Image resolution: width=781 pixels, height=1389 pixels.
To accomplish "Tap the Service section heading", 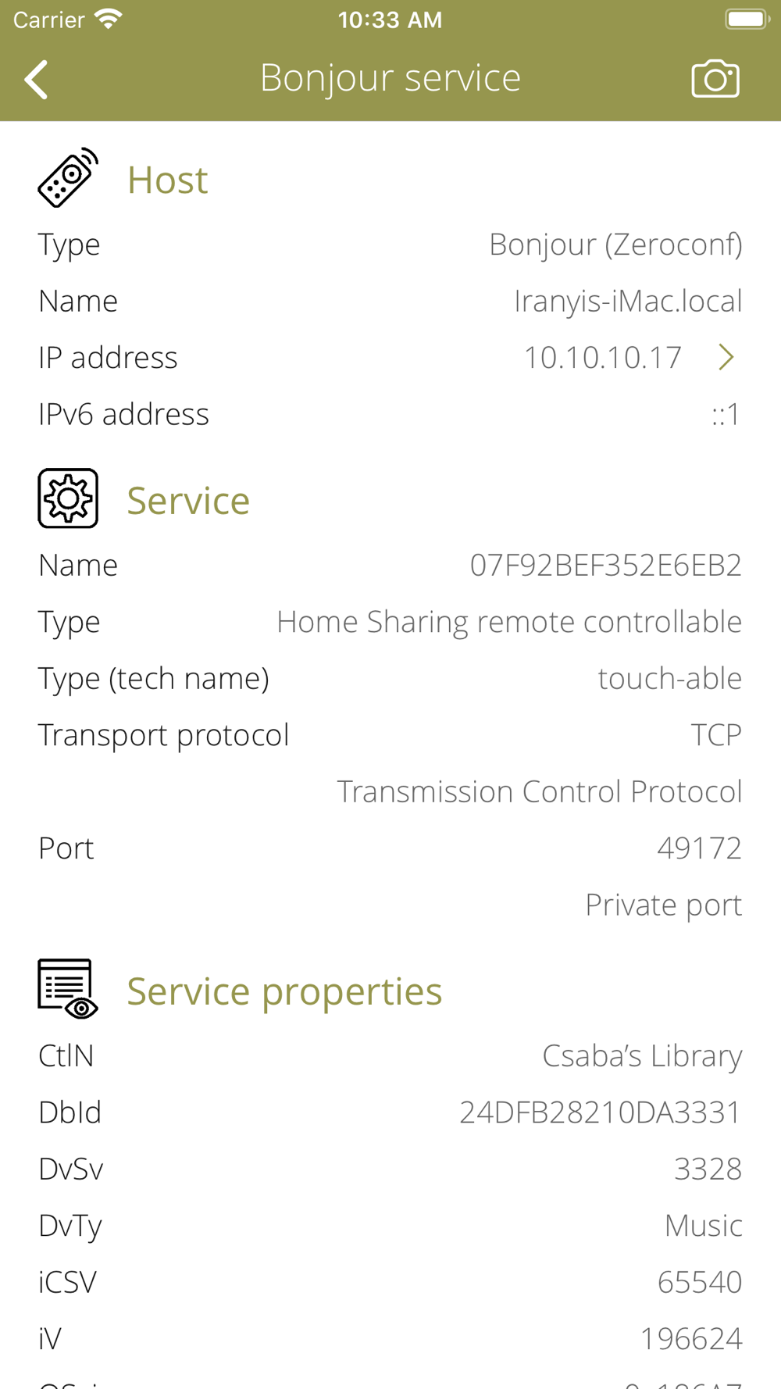I will pos(188,500).
